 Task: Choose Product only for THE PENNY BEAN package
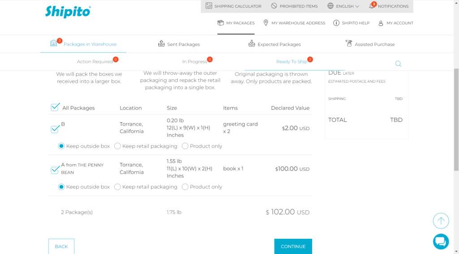click(x=185, y=187)
